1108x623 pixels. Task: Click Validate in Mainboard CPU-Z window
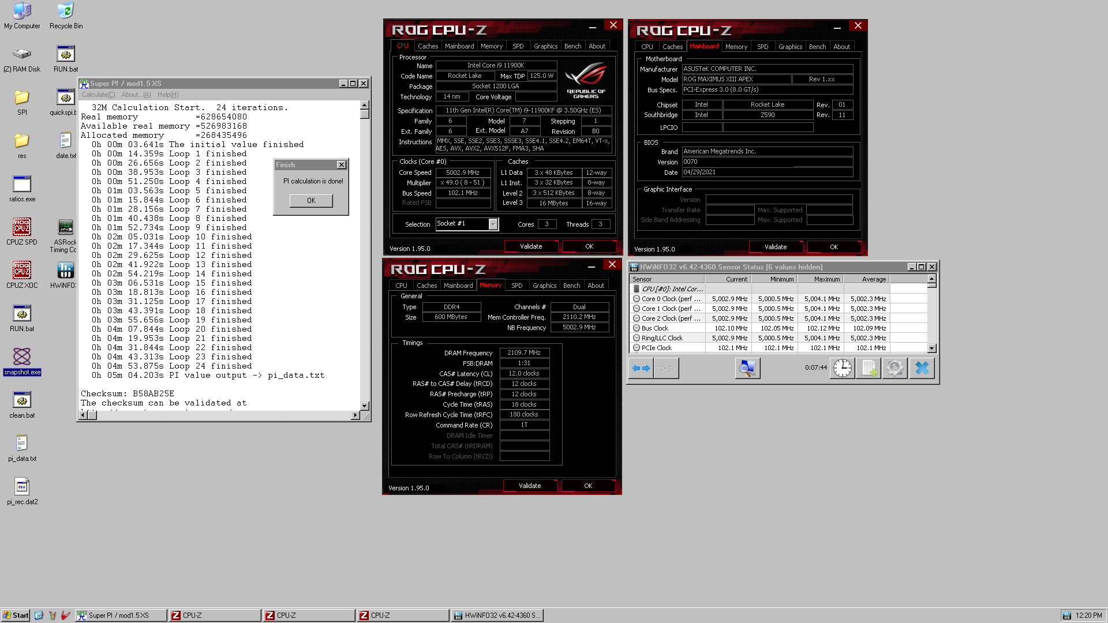(x=776, y=247)
